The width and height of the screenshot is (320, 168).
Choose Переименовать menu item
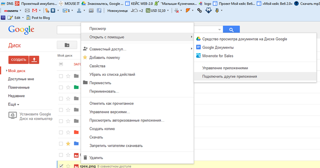click(137, 91)
